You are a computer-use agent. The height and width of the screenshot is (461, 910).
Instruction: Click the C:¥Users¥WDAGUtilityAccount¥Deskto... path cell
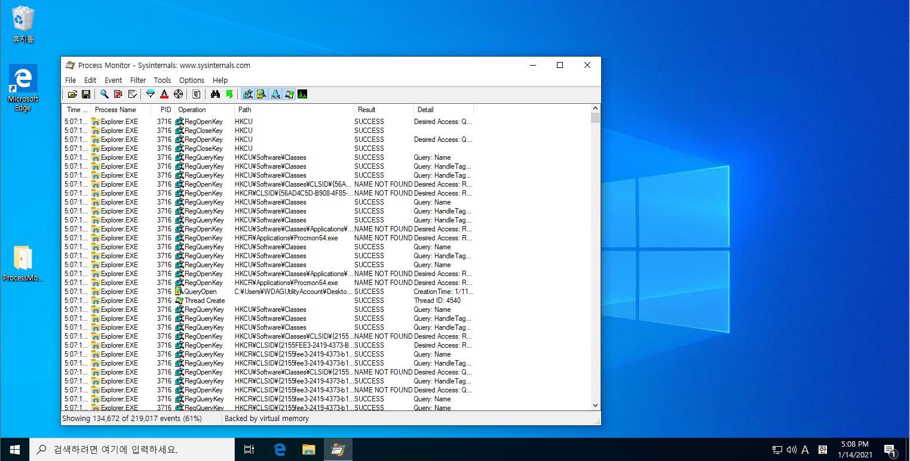coord(294,292)
